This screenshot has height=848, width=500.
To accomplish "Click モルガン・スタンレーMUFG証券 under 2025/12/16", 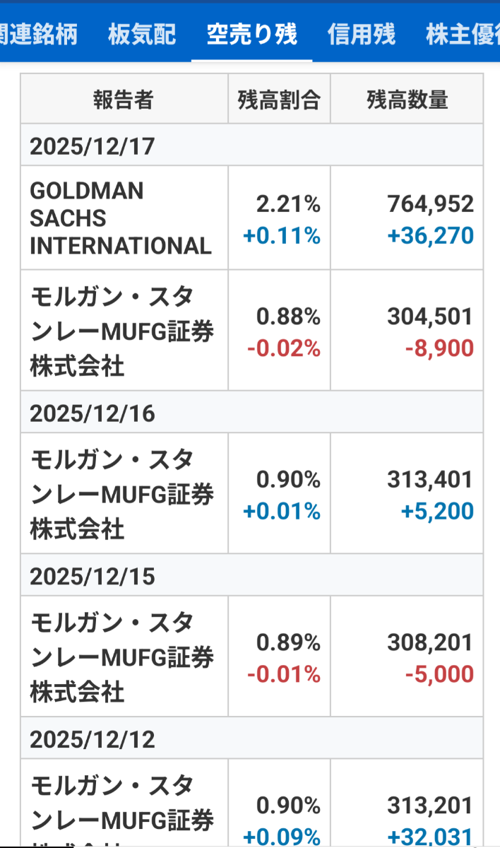I will (x=122, y=493).
